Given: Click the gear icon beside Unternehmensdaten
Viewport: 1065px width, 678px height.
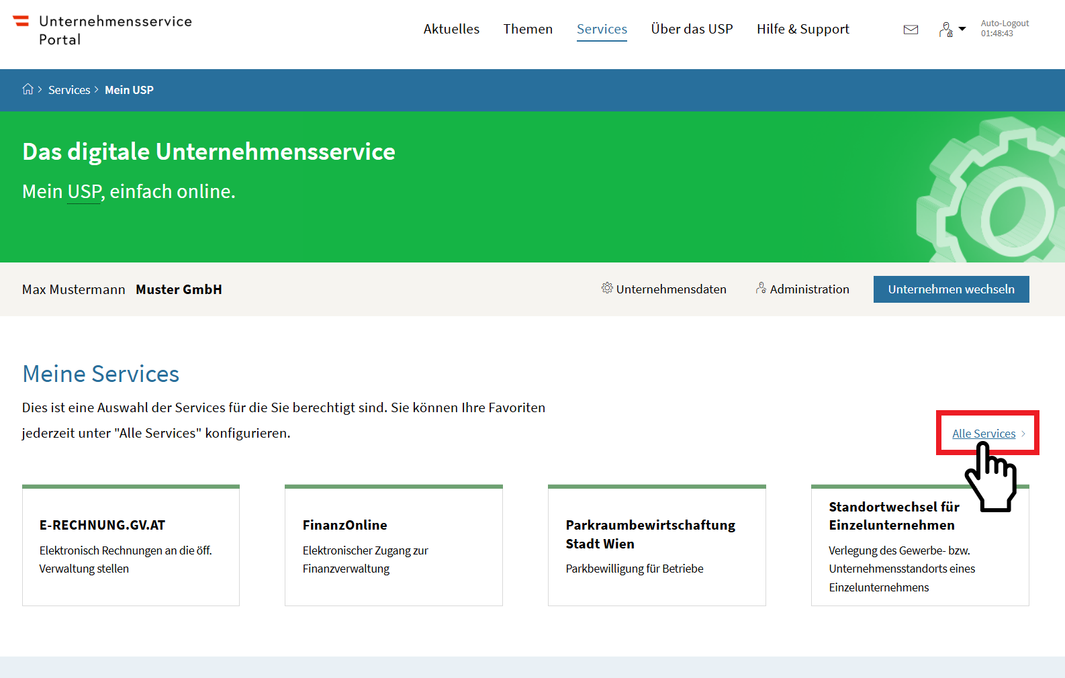Looking at the screenshot, I should click(607, 288).
